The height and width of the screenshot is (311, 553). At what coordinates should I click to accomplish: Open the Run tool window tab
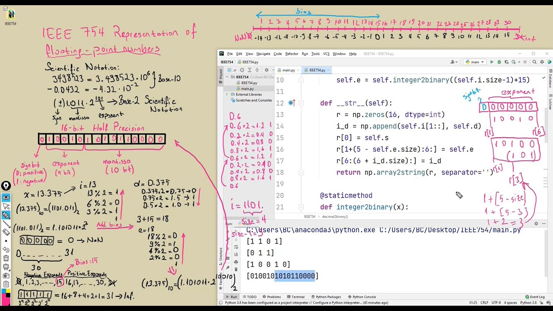232,297
